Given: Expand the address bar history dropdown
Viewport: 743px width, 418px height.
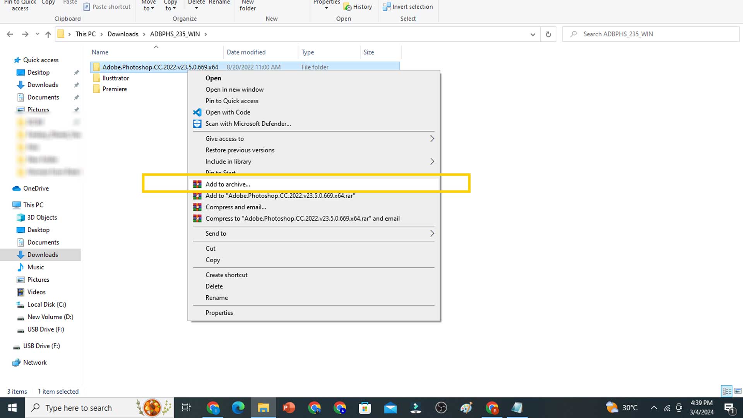Looking at the screenshot, I should [532, 34].
